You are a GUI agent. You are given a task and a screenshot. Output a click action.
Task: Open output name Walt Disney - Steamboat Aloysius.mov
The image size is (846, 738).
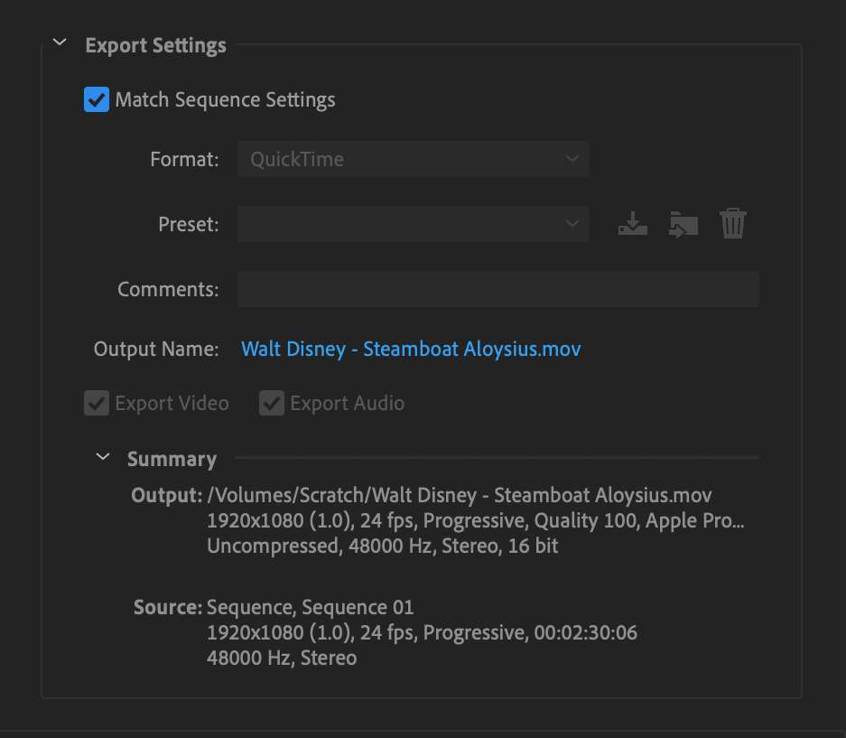pos(411,349)
